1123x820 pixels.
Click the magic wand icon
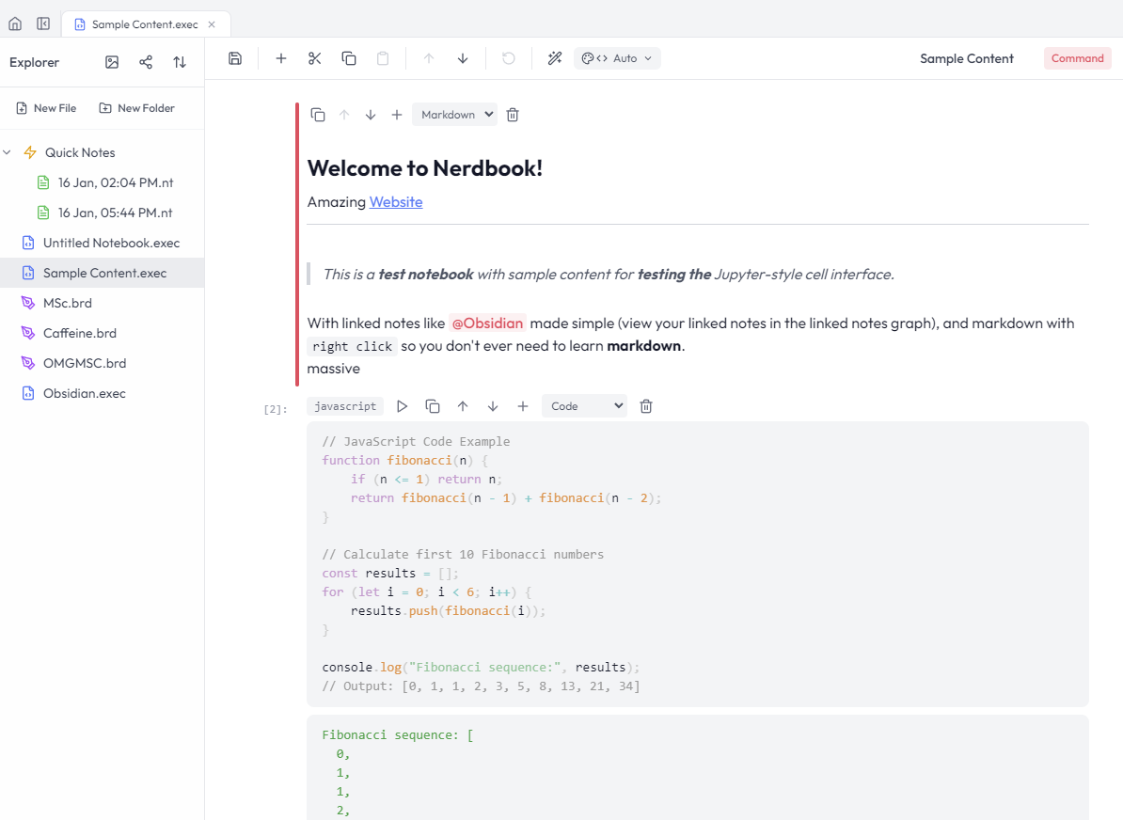pos(554,58)
